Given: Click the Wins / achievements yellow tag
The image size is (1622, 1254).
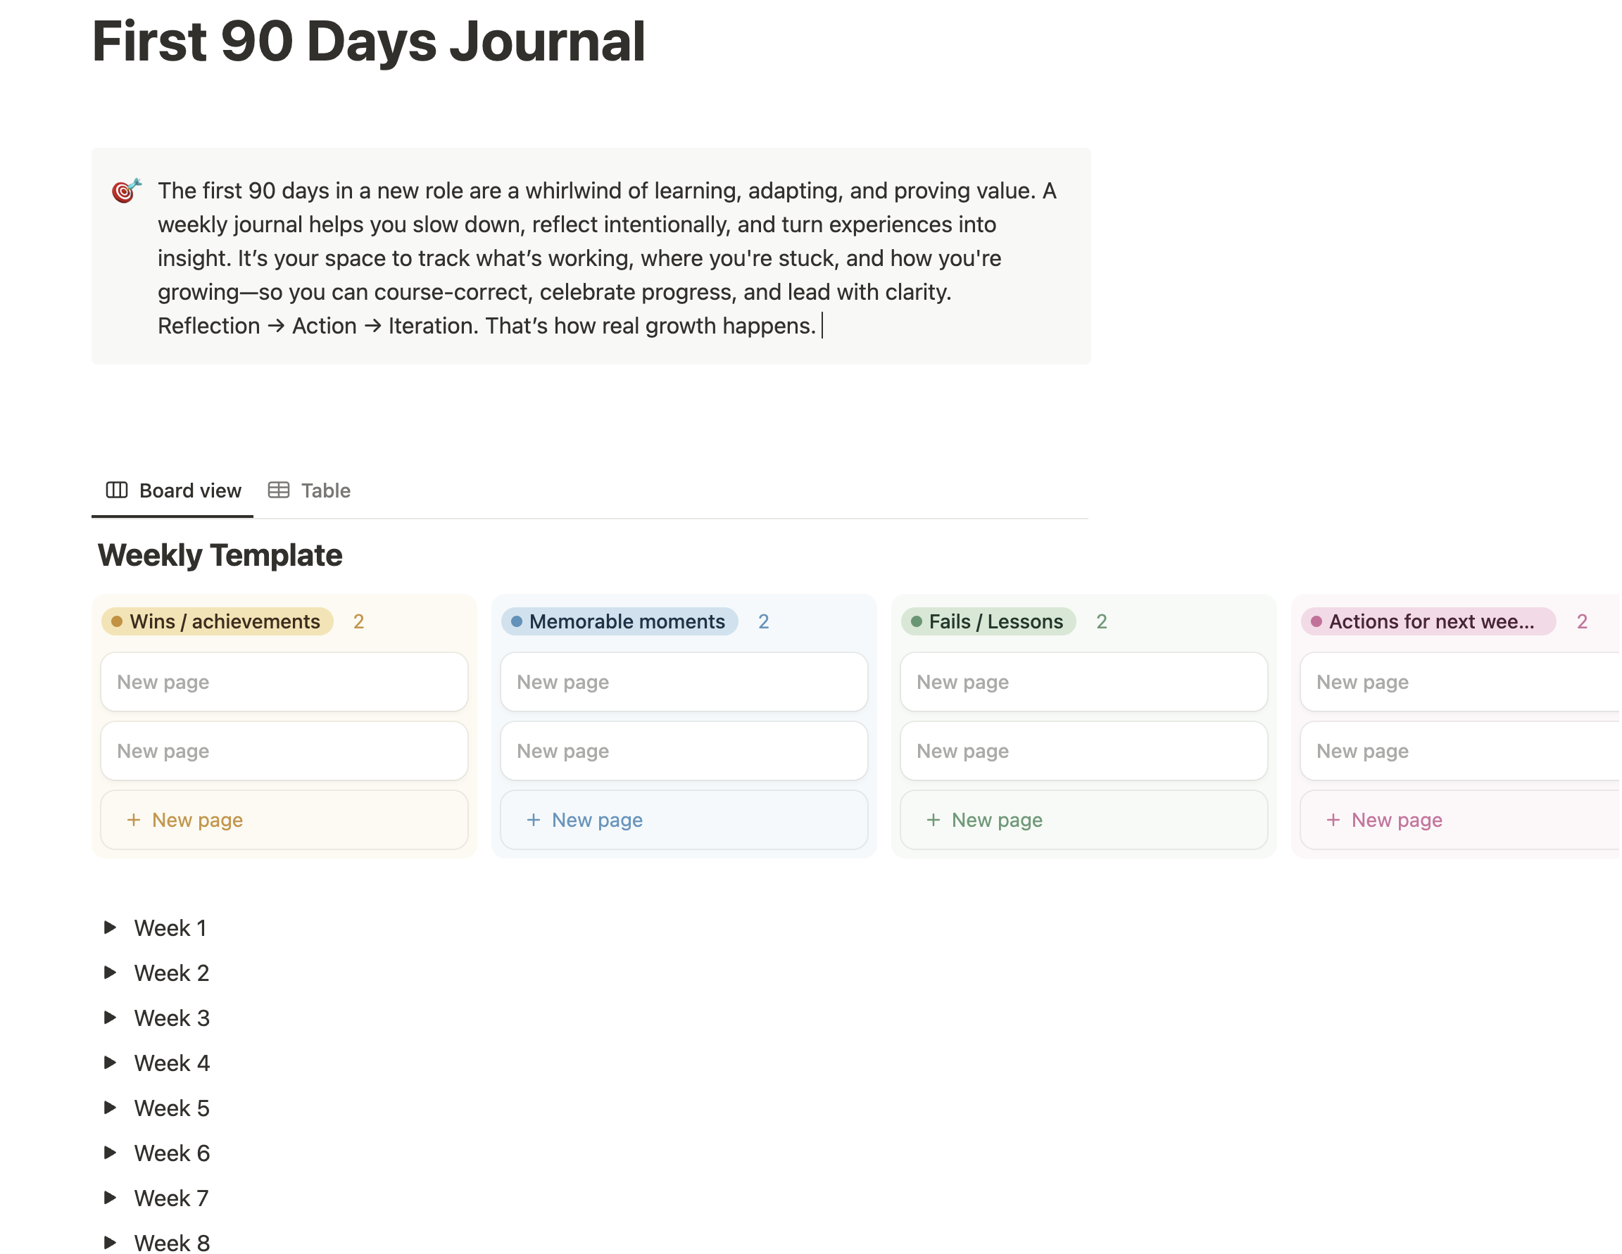Looking at the screenshot, I should click(x=218, y=621).
